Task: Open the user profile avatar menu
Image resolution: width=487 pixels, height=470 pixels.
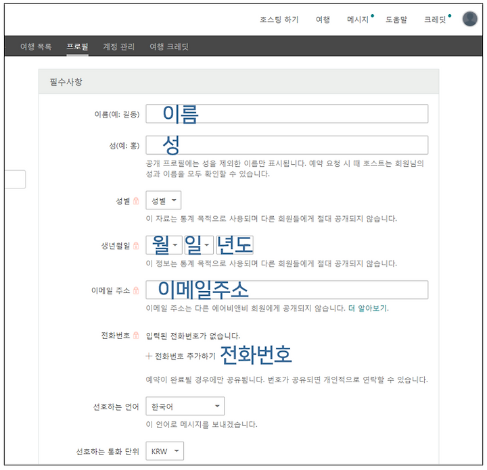Action: (469, 19)
